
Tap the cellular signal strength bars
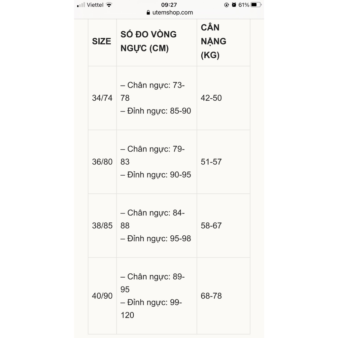point(81,5)
